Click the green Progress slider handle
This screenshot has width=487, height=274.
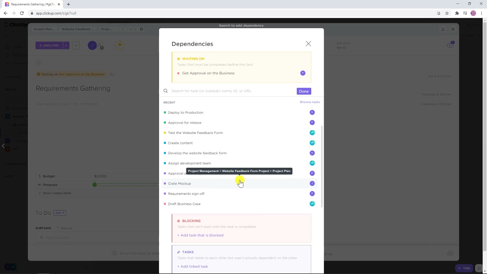tap(94, 185)
